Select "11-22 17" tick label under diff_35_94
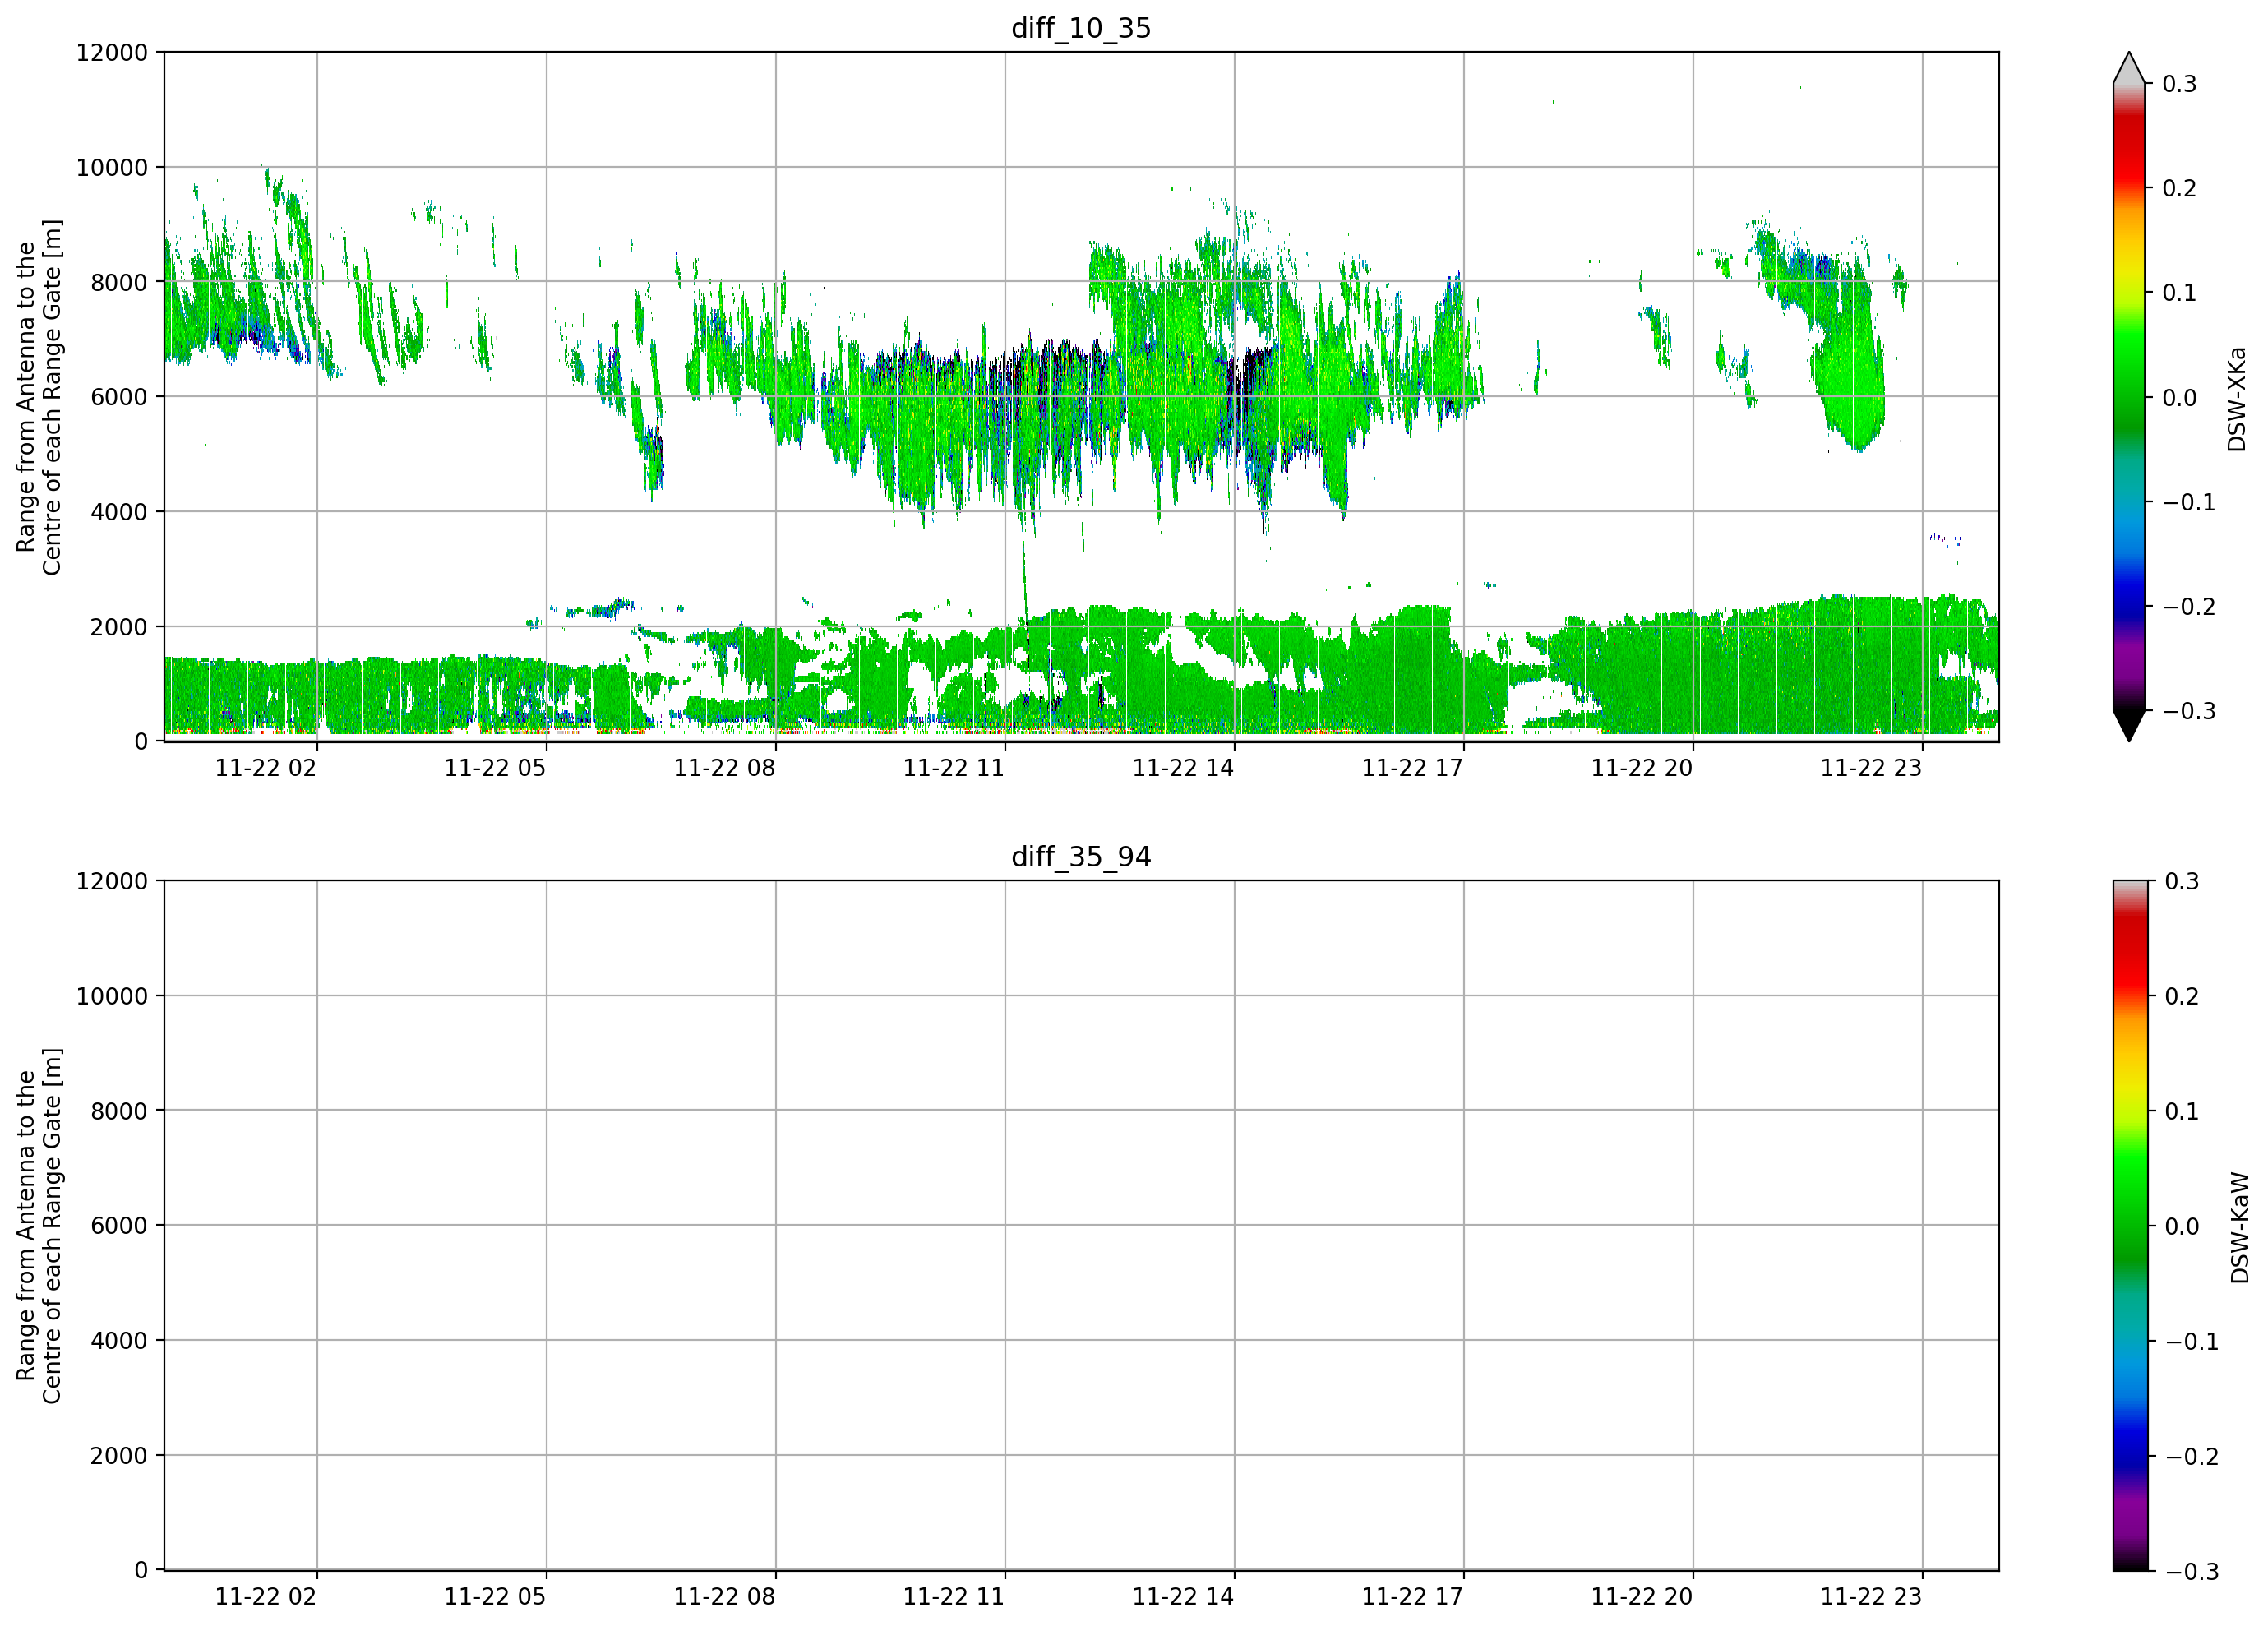 [x=1412, y=1597]
